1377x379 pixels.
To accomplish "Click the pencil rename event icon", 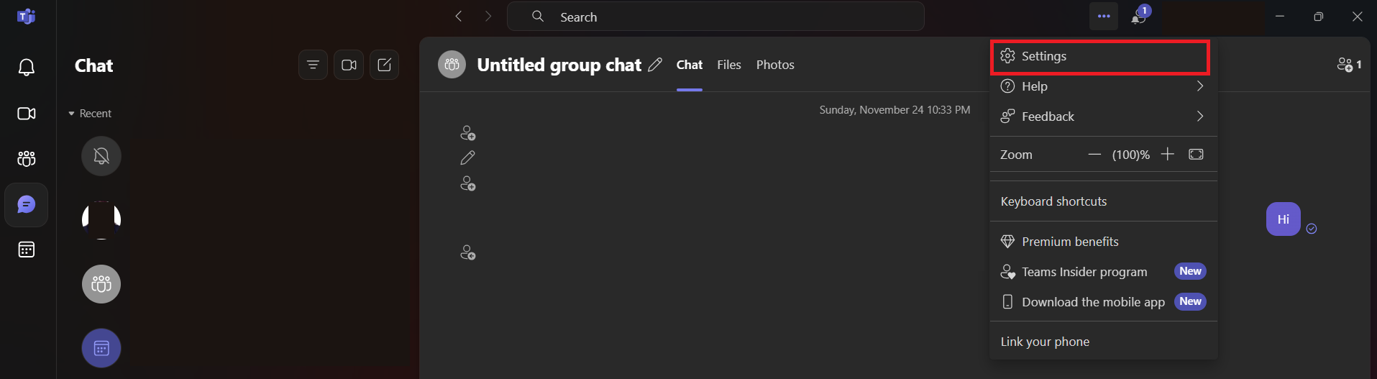I will pyautogui.click(x=468, y=157).
